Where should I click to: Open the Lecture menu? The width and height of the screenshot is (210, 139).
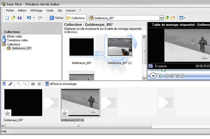[x=70, y=10]
